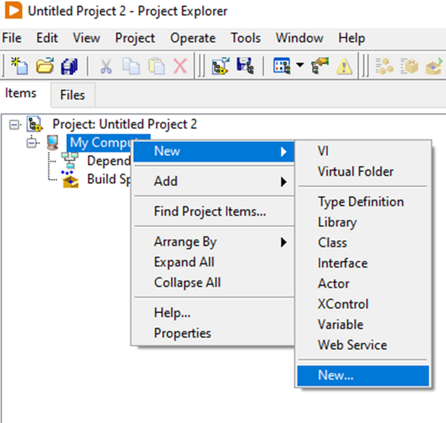Select highlighted New... entry in submenu
The height and width of the screenshot is (423, 446).
[x=363, y=375]
